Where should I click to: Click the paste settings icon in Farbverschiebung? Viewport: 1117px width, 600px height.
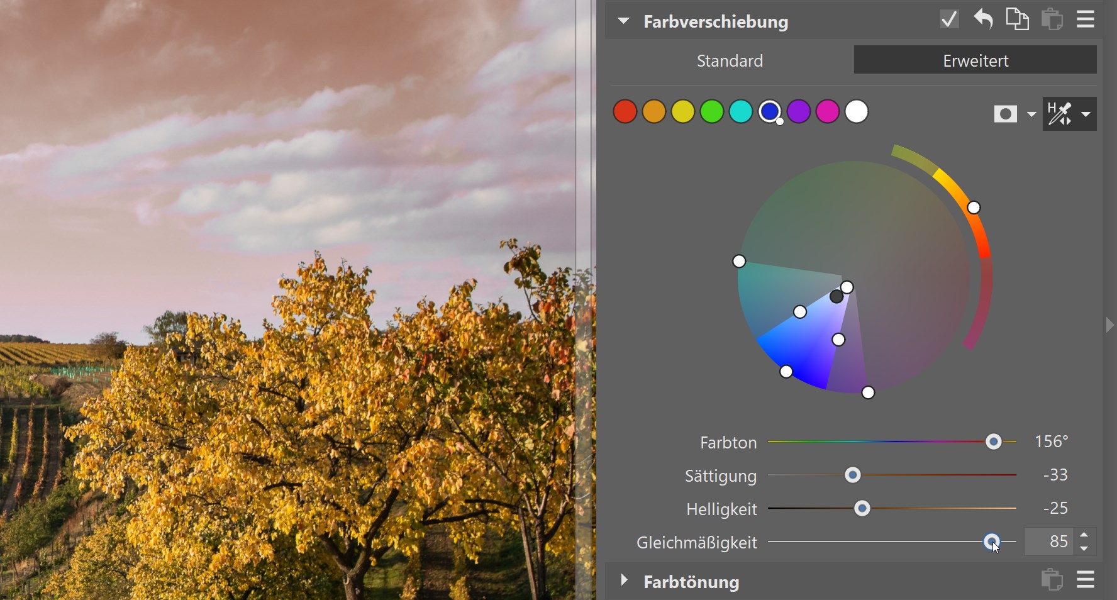point(1052,19)
